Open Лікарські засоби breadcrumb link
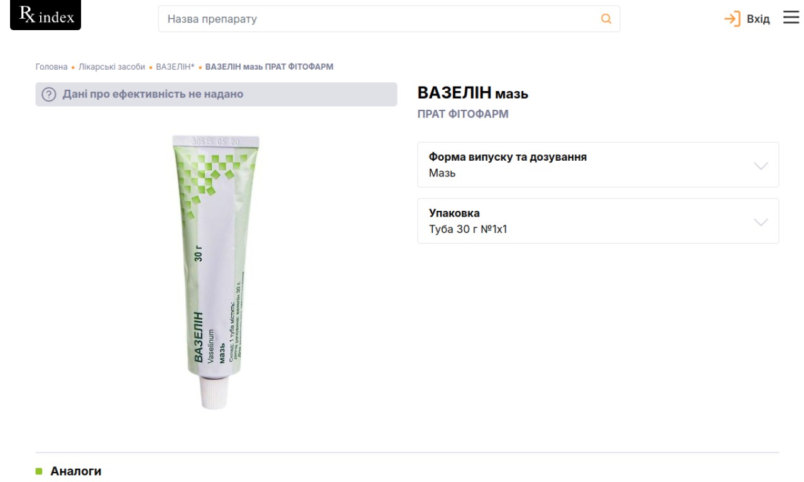804x482 pixels. (x=112, y=67)
